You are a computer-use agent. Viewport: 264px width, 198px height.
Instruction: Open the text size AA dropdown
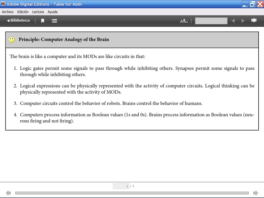(184, 21)
